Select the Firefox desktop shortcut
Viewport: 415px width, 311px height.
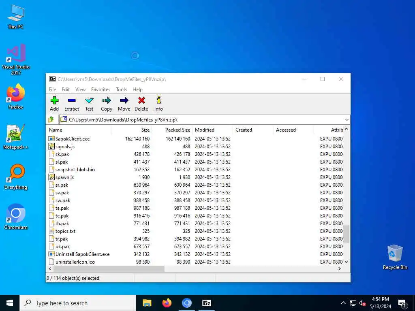click(x=16, y=96)
